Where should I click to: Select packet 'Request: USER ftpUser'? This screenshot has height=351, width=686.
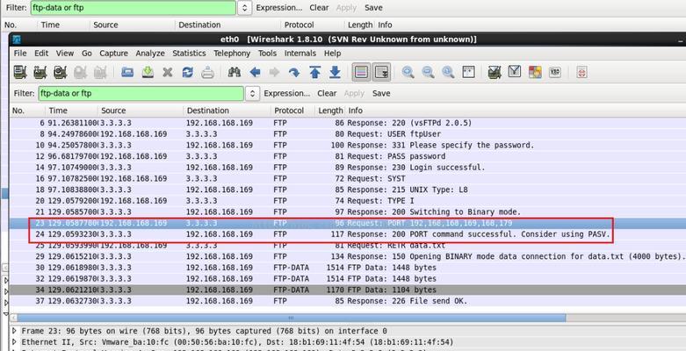(347, 134)
